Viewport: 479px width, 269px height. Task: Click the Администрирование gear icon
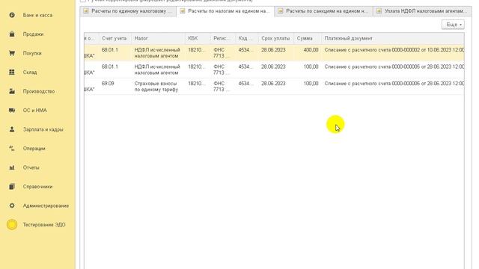click(12, 205)
